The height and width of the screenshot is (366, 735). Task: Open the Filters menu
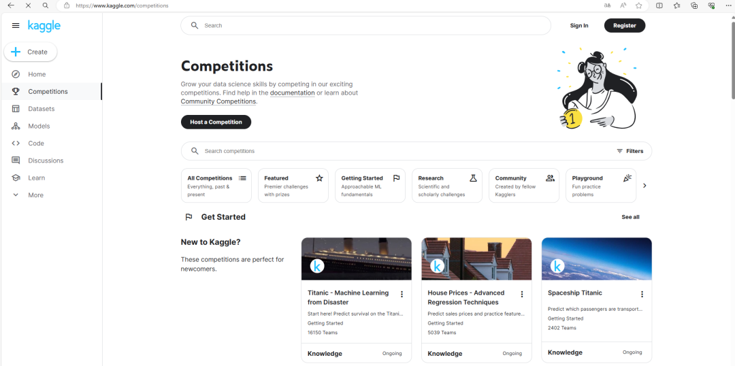(630, 151)
